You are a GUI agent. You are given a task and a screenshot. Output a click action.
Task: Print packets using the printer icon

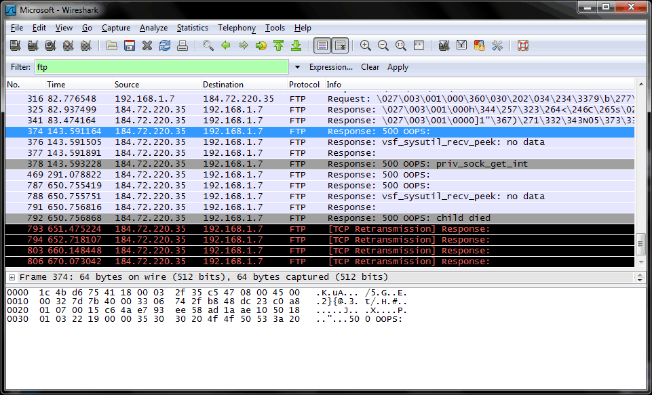coord(182,45)
